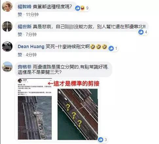The width and height of the screenshot is (159, 144).
Task: Open 楊世新's profile name link
Action: pos(25,27)
